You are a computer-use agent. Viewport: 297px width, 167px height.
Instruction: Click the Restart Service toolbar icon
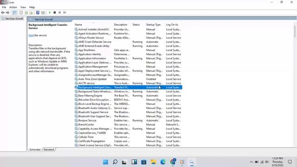[x=65, y=13]
